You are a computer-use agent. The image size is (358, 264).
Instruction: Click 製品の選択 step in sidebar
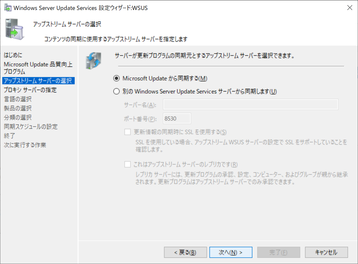pos(18,108)
